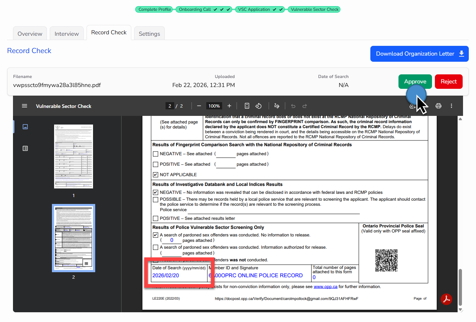Switch to the Interview tab
The image size is (476, 322).
click(67, 34)
